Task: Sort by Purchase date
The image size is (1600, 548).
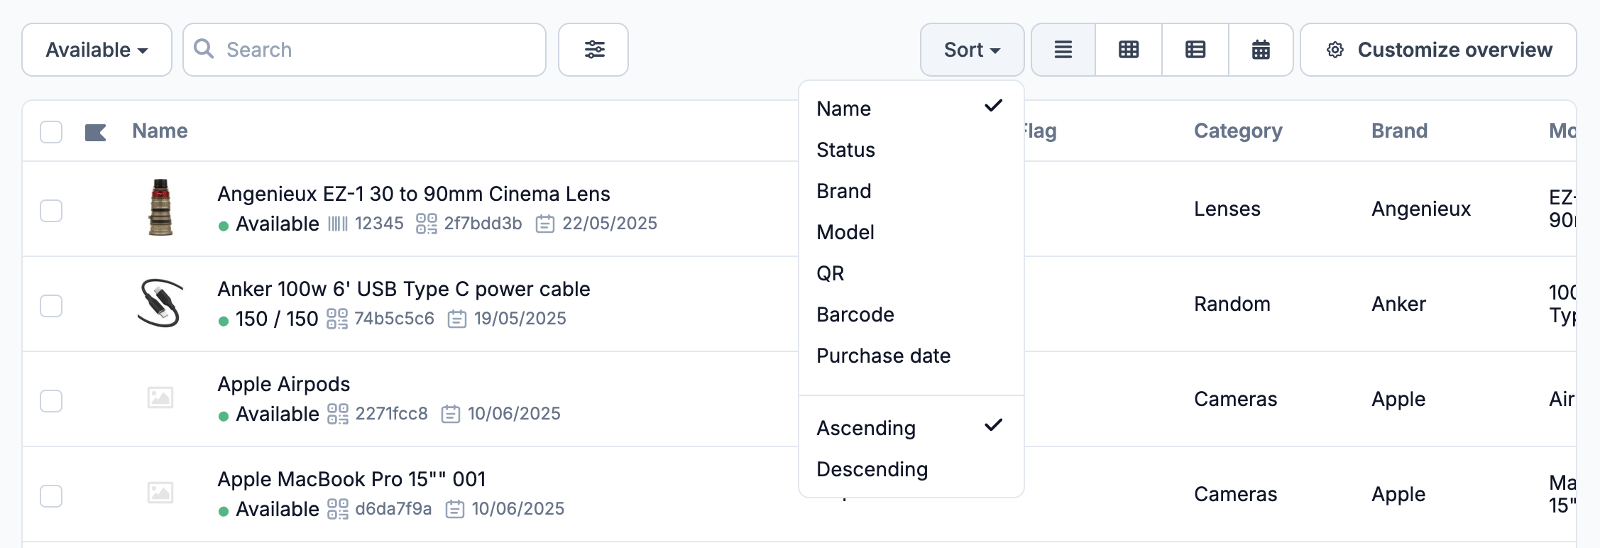Action: (x=911, y=356)
